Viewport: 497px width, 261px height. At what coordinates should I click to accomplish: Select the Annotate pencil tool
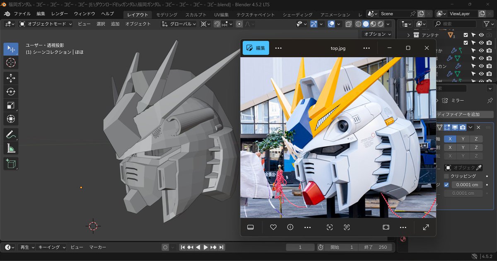coord(11,134)
